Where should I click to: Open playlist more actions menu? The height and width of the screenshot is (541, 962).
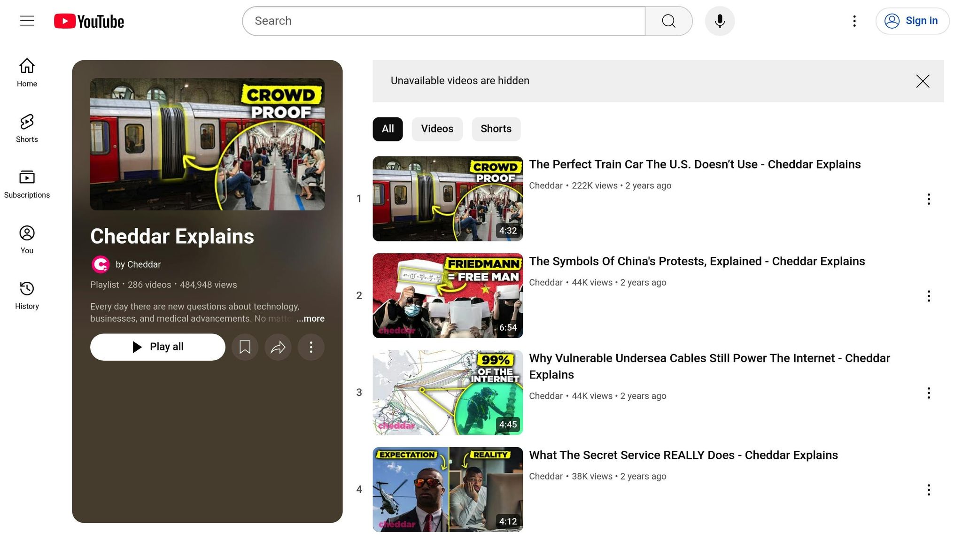pyautogui.click(x=311, y=347)
